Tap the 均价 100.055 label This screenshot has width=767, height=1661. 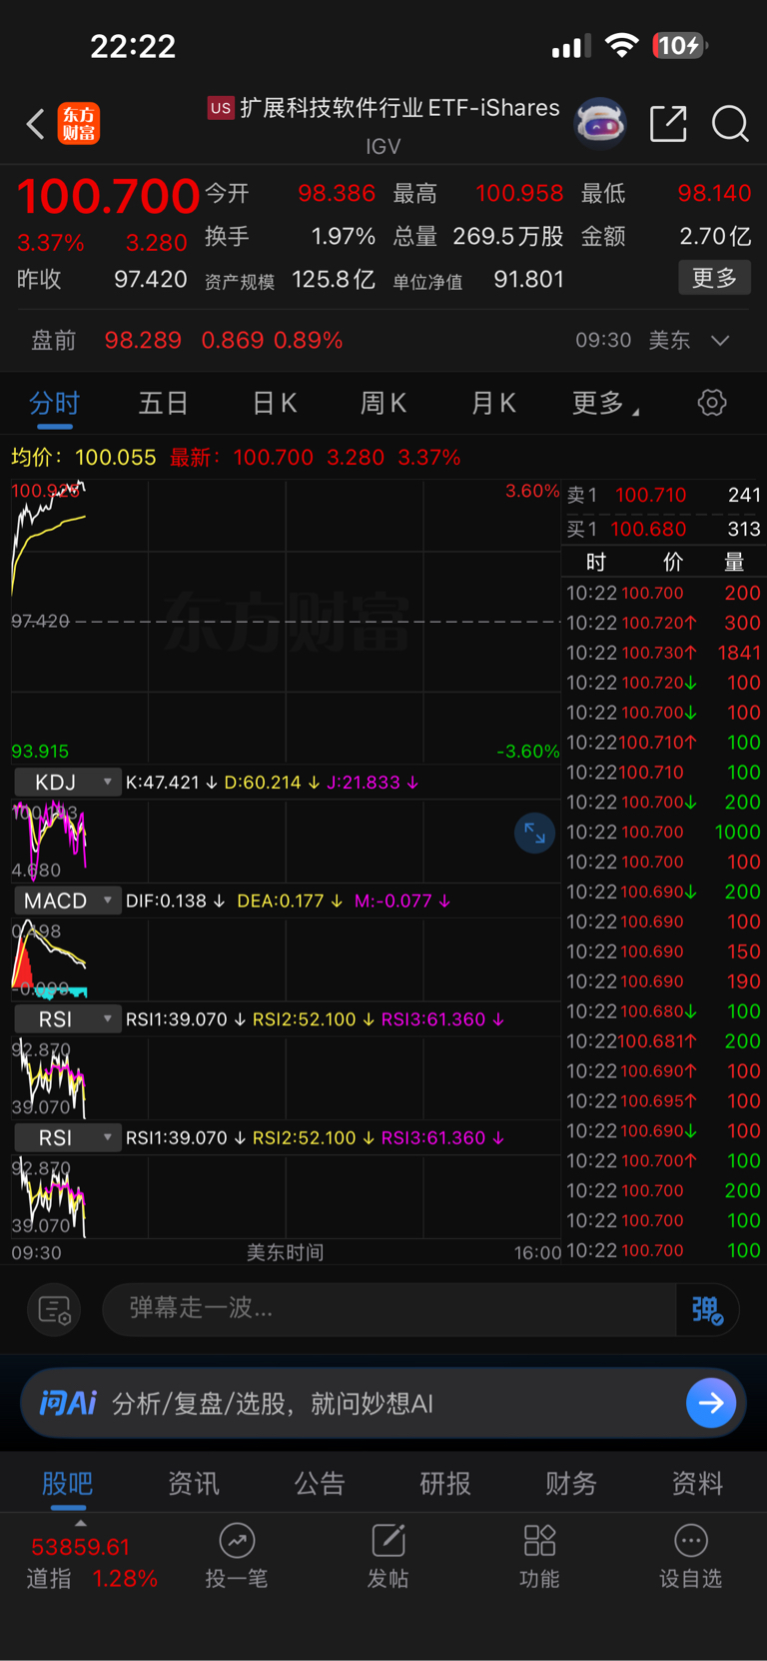coord(83,458)
